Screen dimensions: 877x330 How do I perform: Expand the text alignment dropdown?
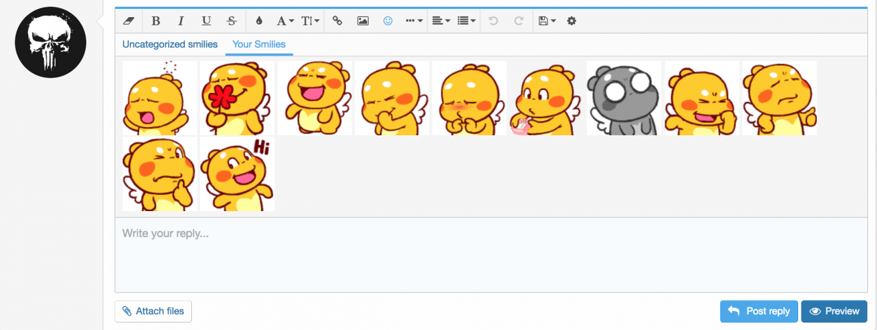coord(441,21)
